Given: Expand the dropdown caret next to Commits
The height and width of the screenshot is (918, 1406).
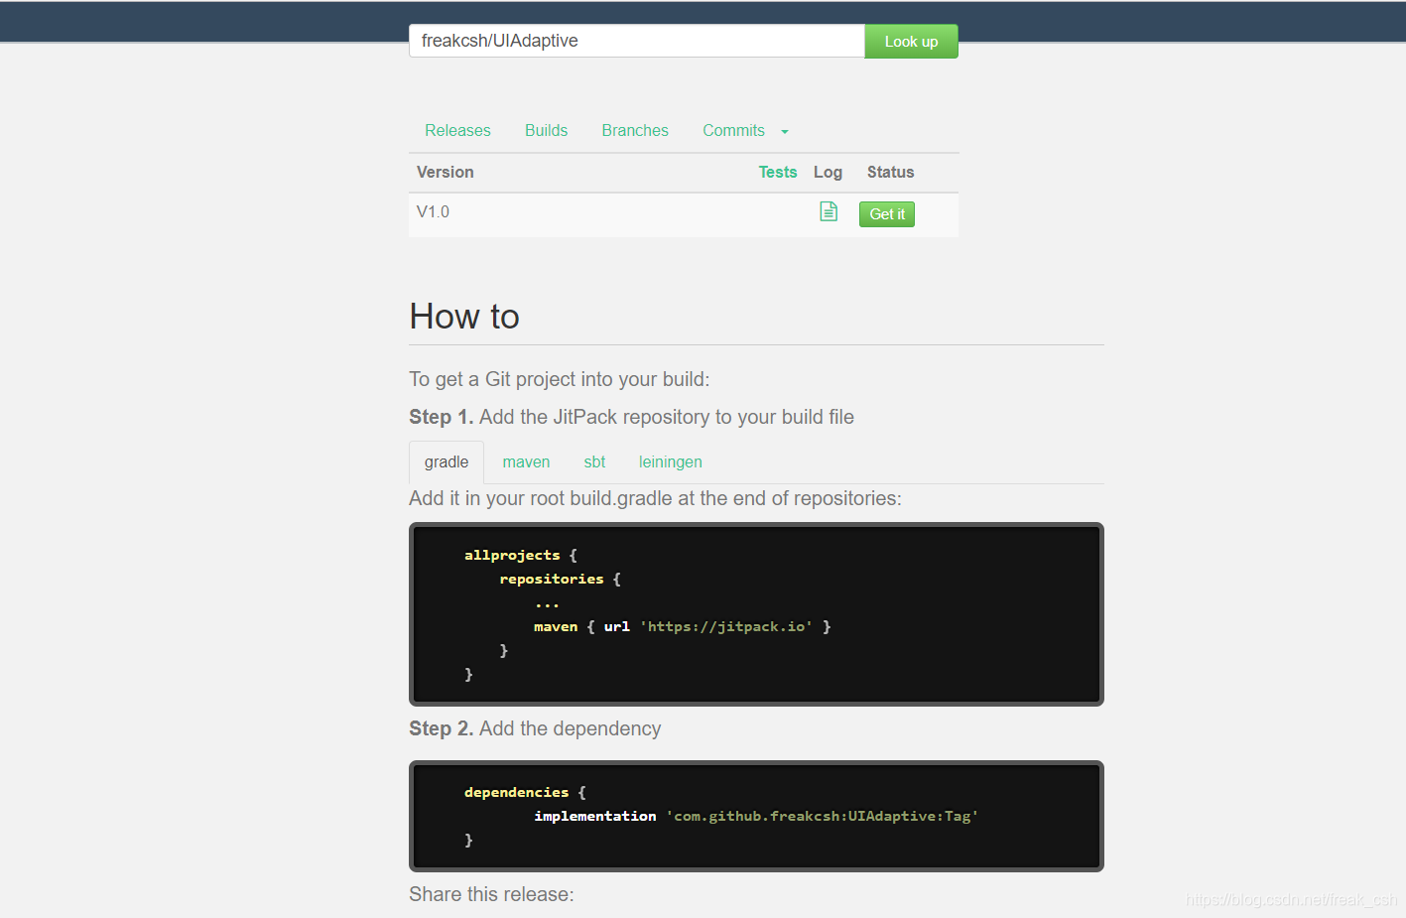Looking at the screenshot, I should coord(785,132).
